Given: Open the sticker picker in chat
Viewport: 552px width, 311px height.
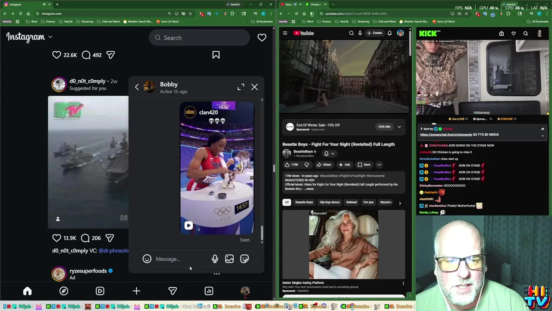Looking at the screenshot, I should tap(245, 259).
